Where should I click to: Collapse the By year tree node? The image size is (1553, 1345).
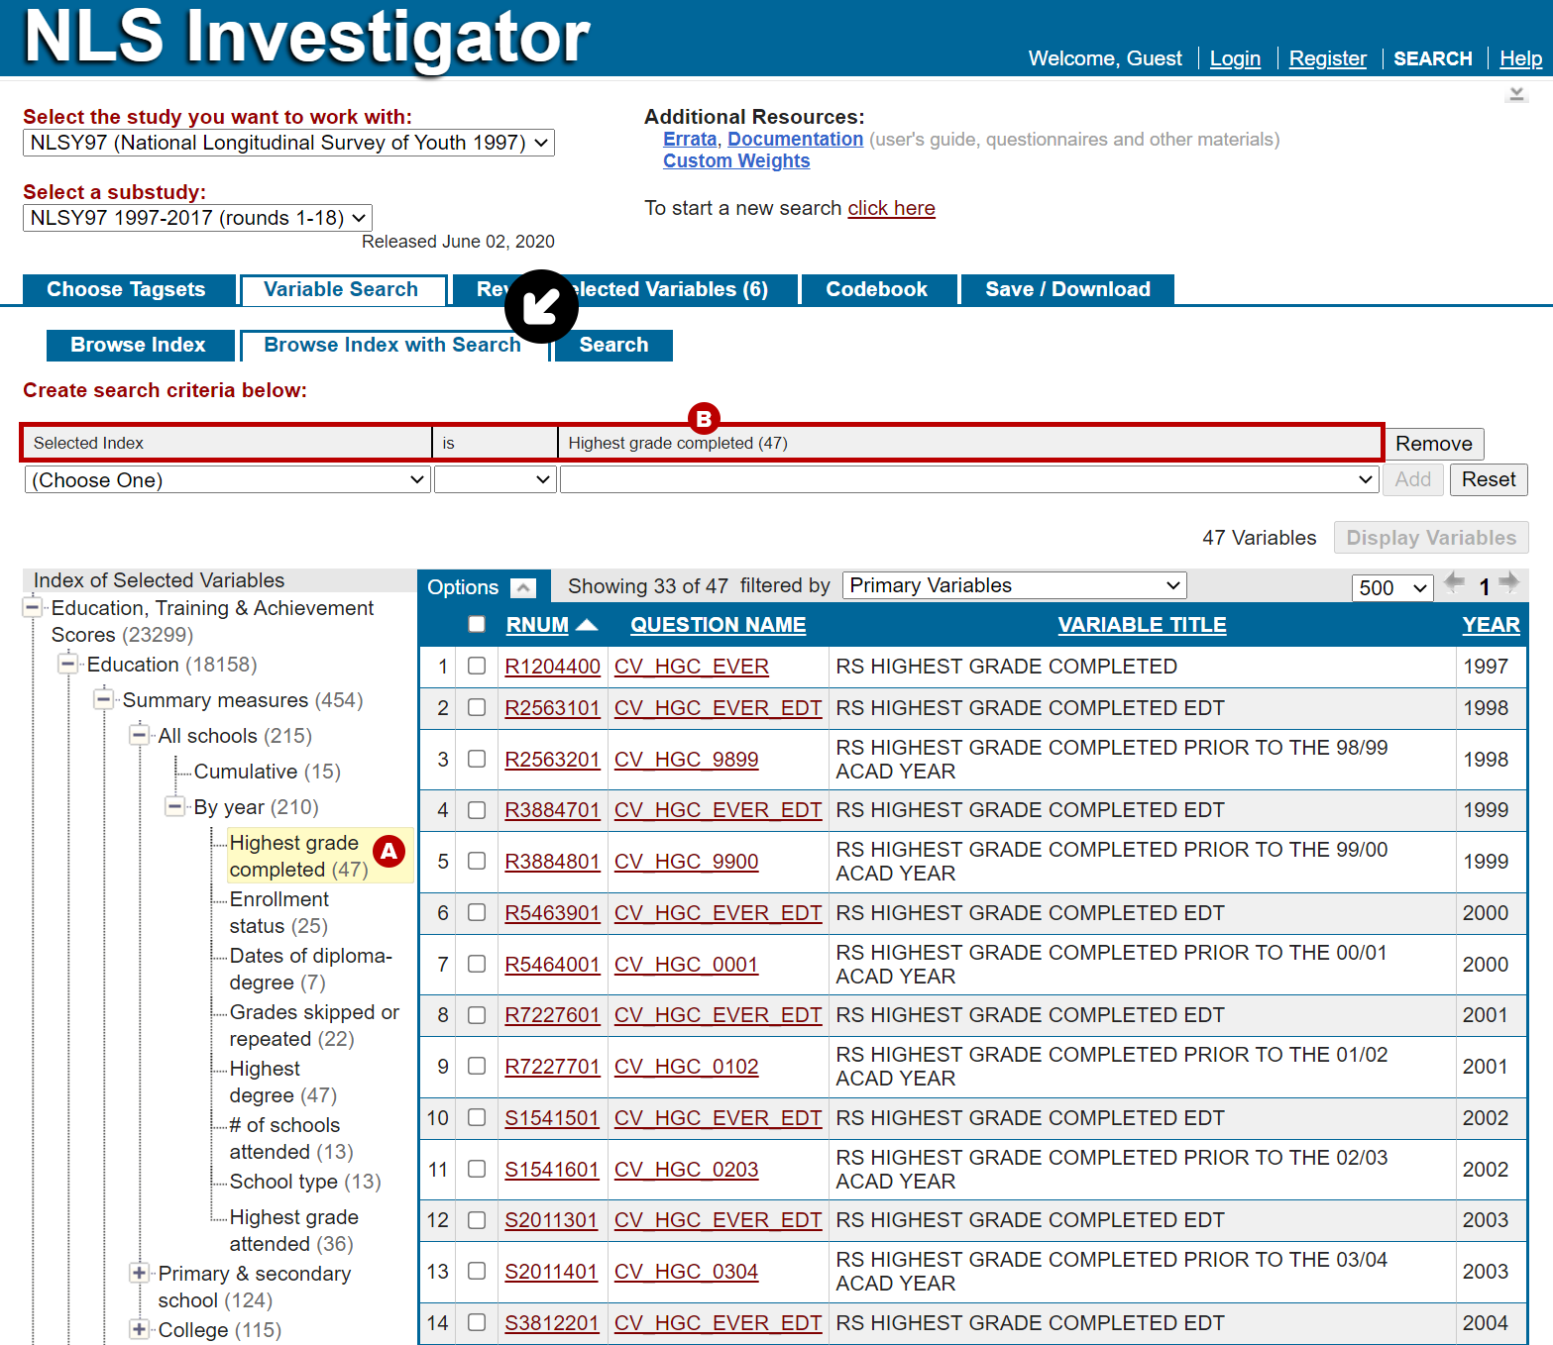coord(175,806)
